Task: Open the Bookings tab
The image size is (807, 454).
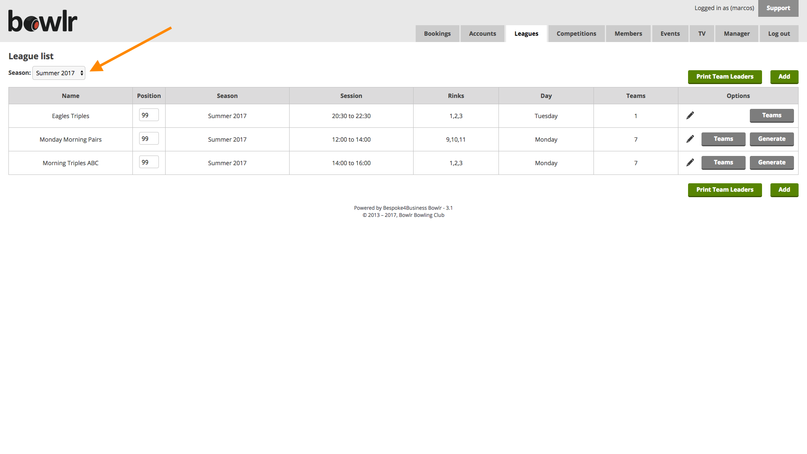Action: [x=437, y=34]
